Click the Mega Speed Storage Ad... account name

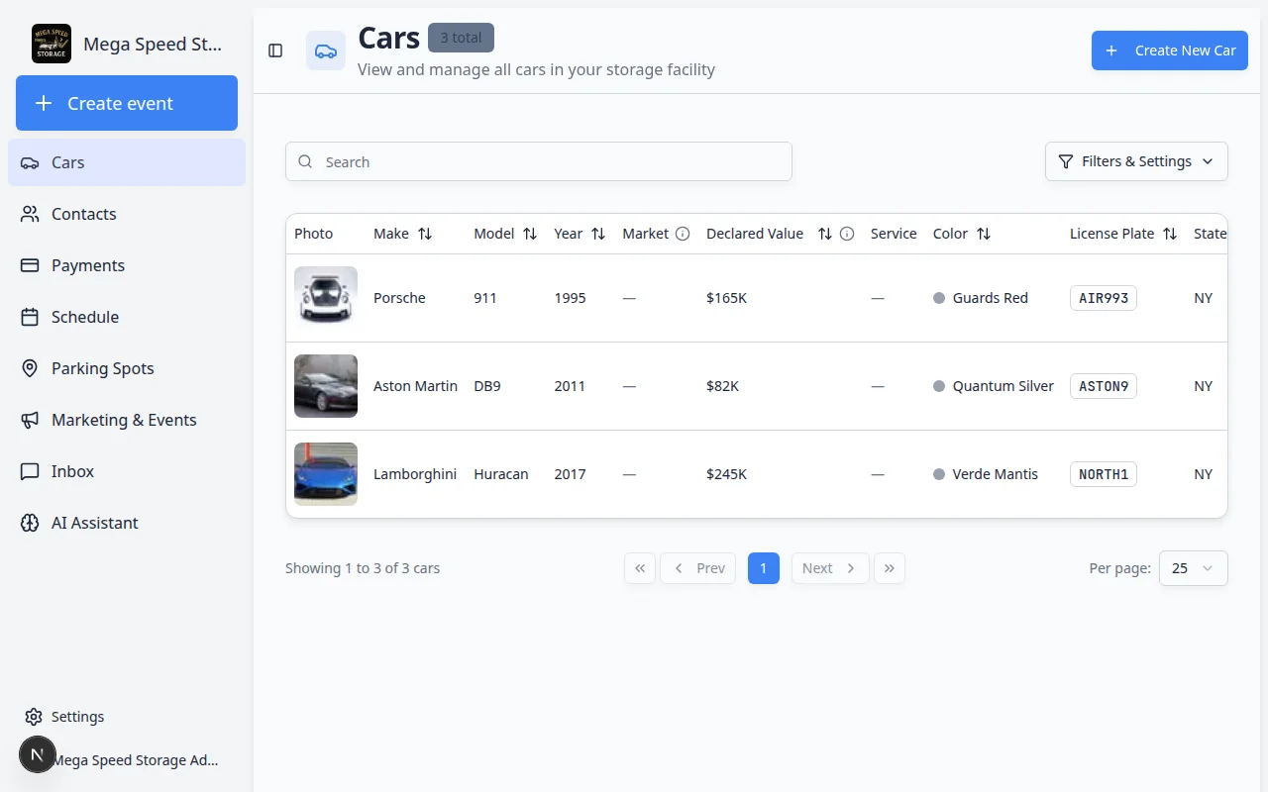[x=135, y=760]
